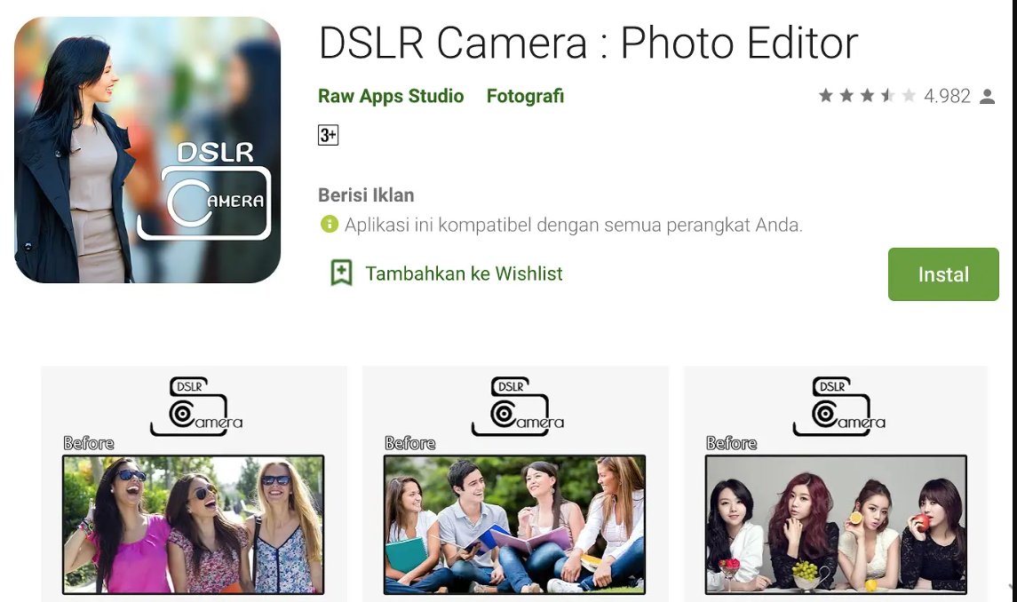Click the person icon beside review count
The height and width of the screenshot is (602, 1017).
tap(987, 97)
